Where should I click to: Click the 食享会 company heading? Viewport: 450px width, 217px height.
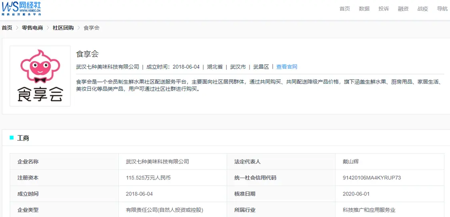(87, 54)
